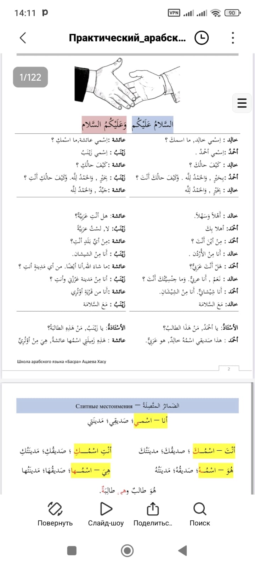Tap the Поделиться share icon

coord(152,509)
